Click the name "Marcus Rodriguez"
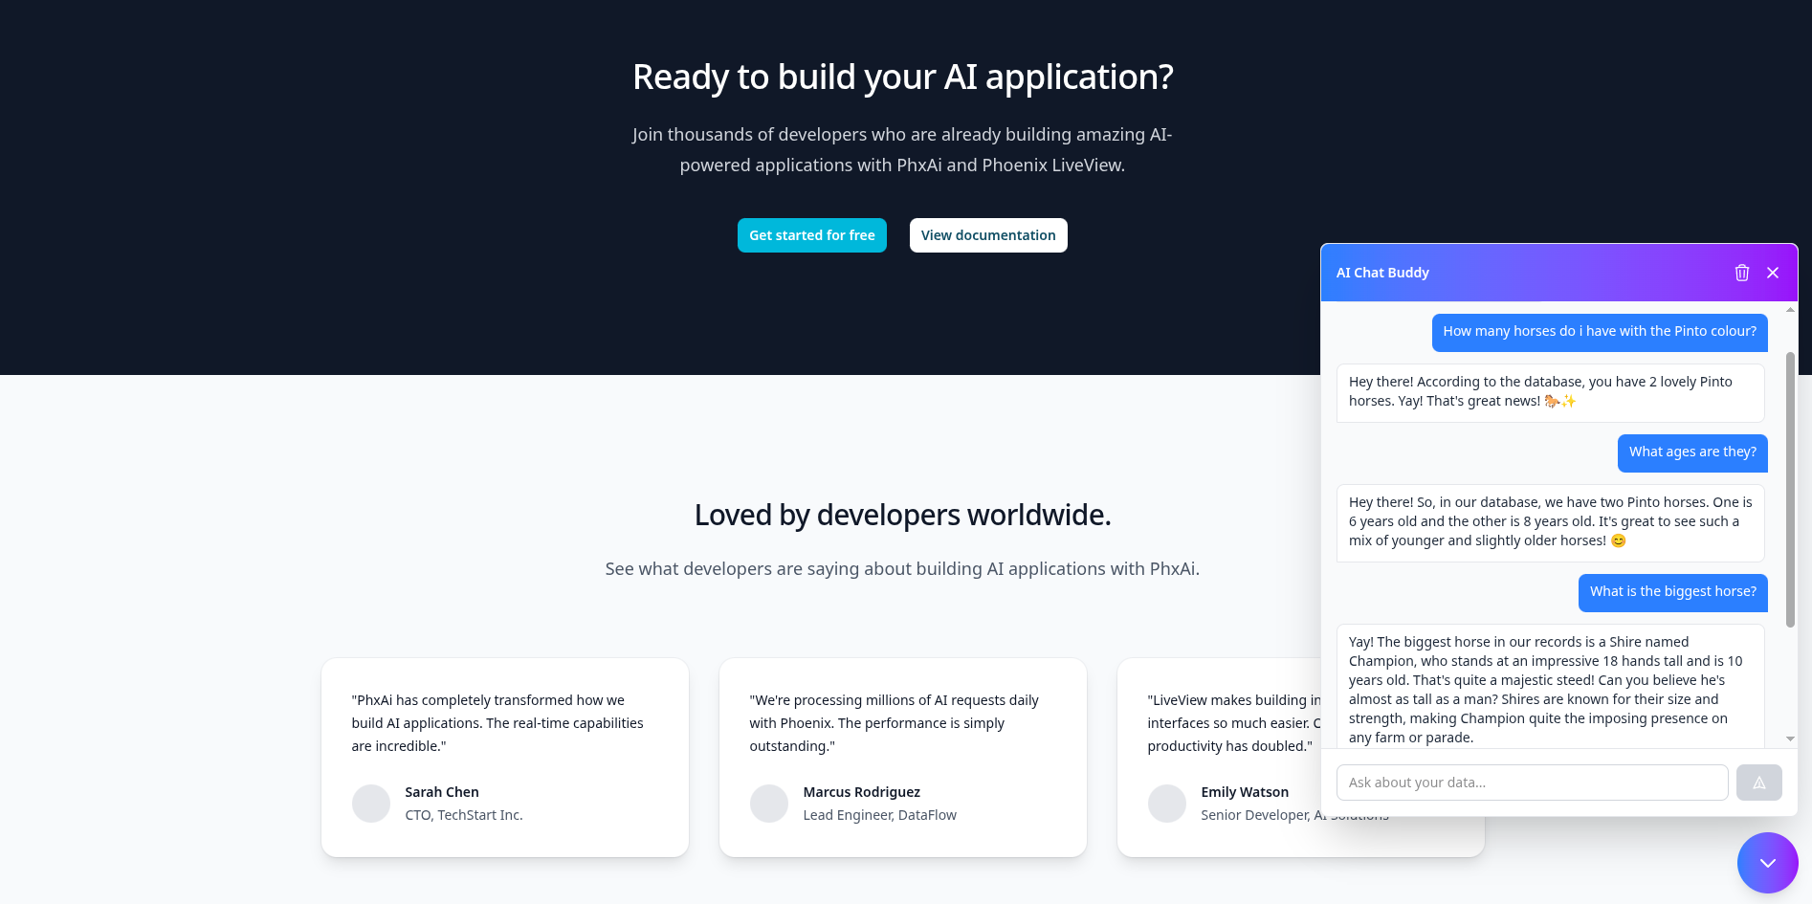 click(862, 792)
